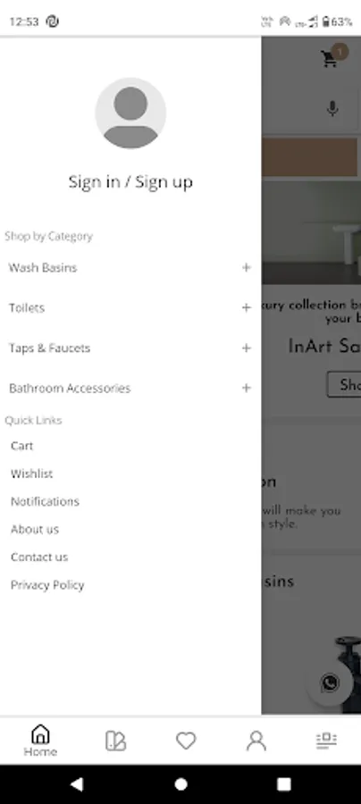Tap the shopping cart icon
The width and height of the screenshot is (361, 804).
329,58
